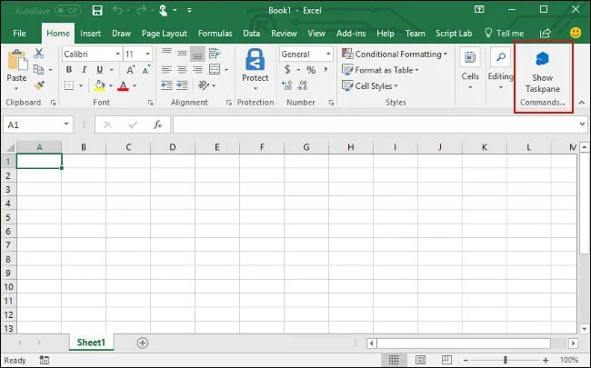The image size is (591, 368).
Task: Click the Name Box showing A1
Action: 37,124
